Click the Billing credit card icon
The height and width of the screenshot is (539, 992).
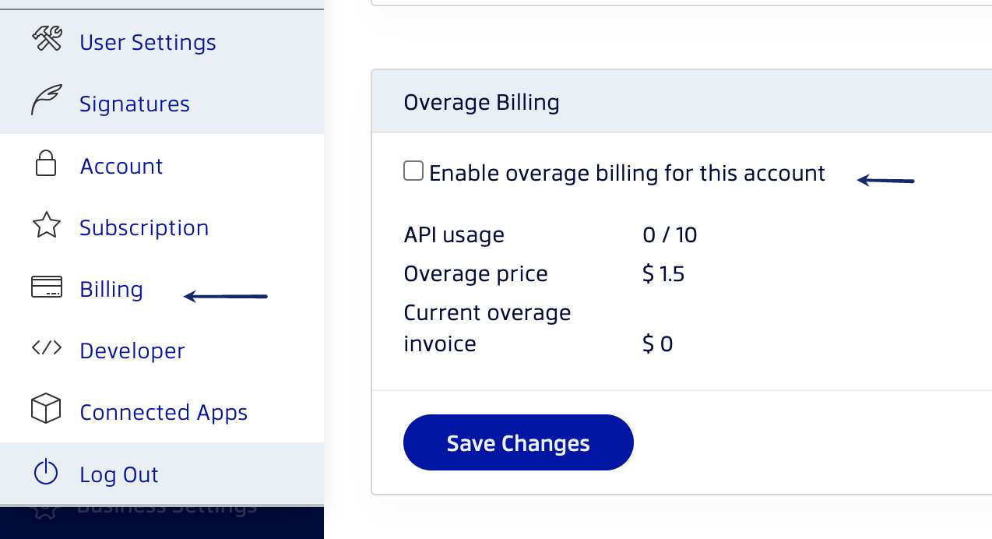[46, 287]
